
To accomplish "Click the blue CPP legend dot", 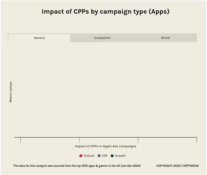I will 99,156.
